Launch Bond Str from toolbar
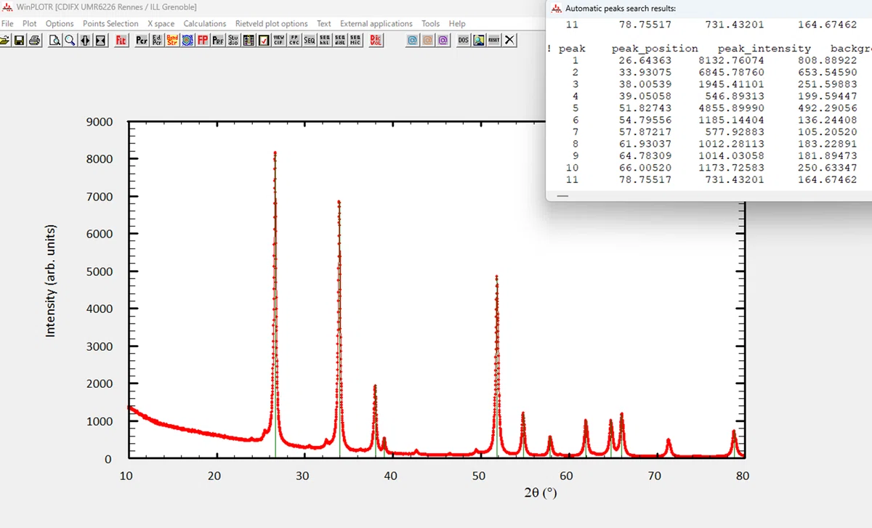 pos(172,40)
